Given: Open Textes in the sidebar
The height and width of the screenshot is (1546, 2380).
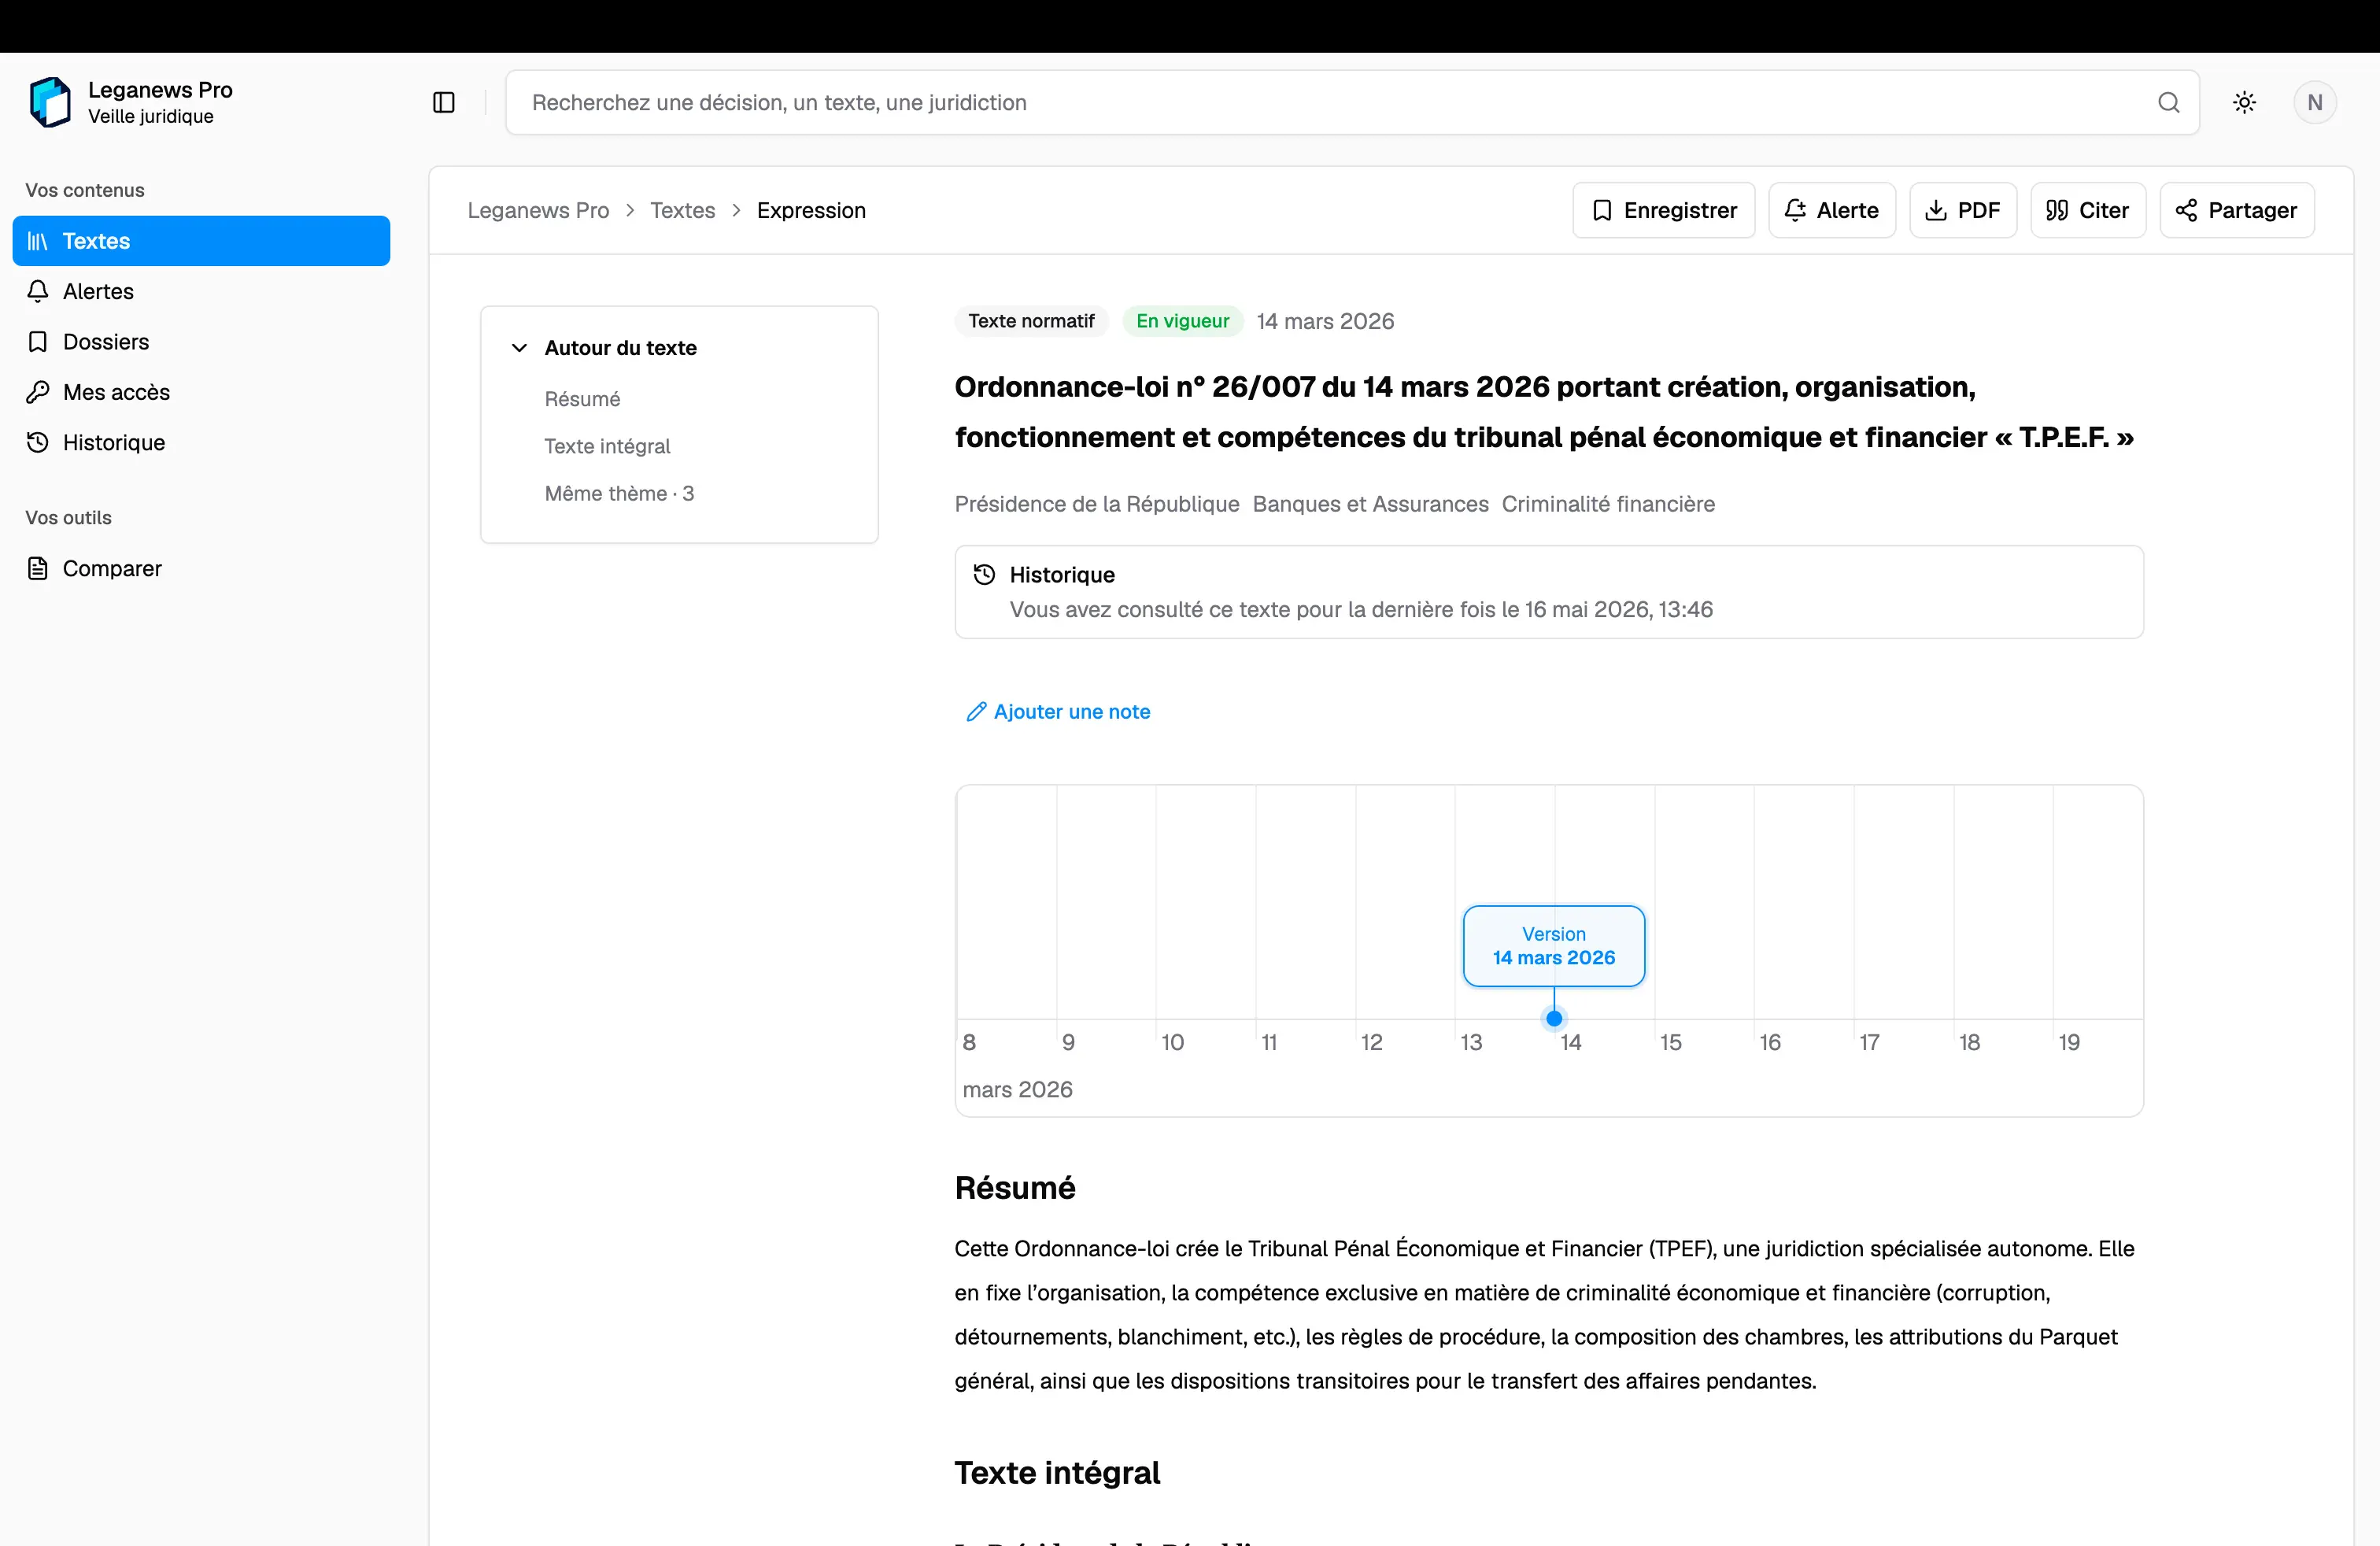Looking at the screenshot, I should pyautogui.click(x=201, y=241).
